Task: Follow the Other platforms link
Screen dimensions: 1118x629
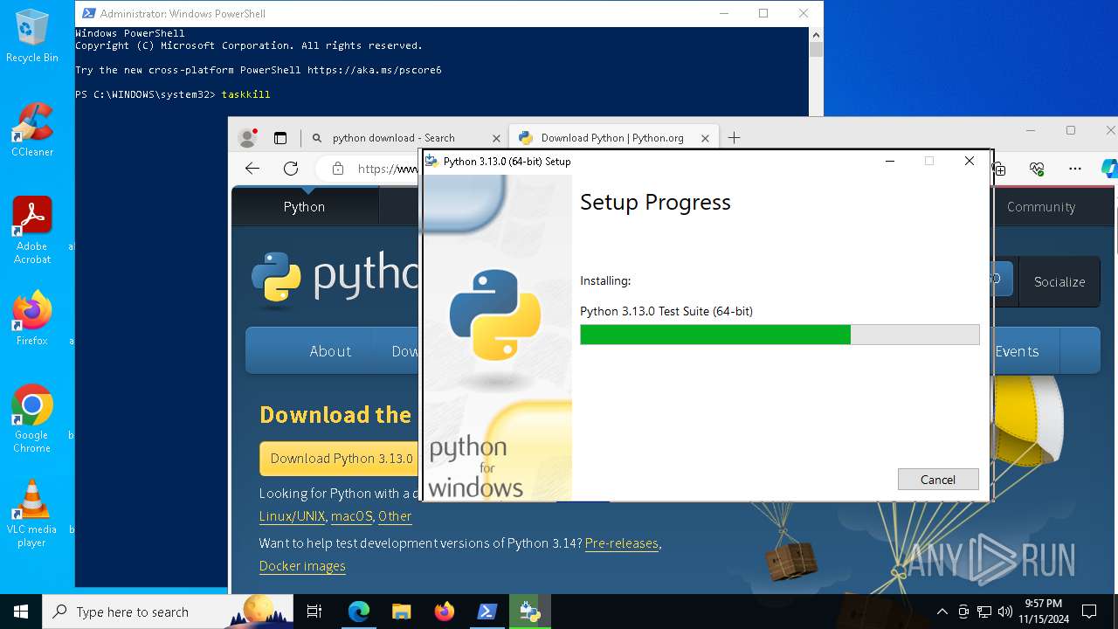Action: click(x=395, y=516)
